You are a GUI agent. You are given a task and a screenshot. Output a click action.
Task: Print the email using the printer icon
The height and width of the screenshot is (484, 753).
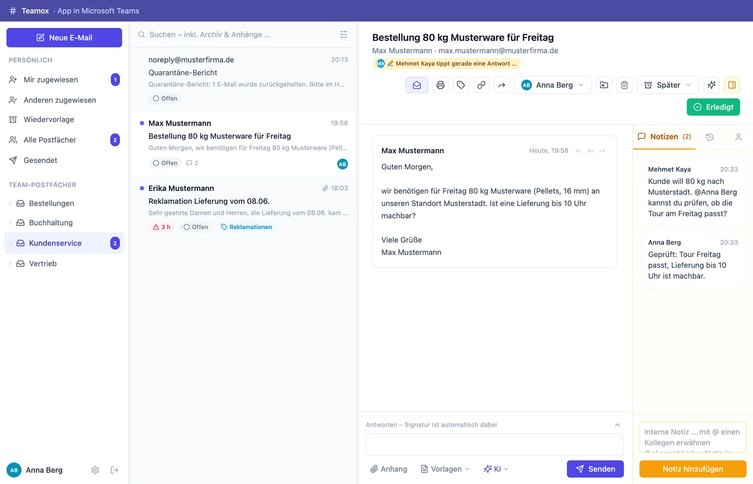(441, 85)
